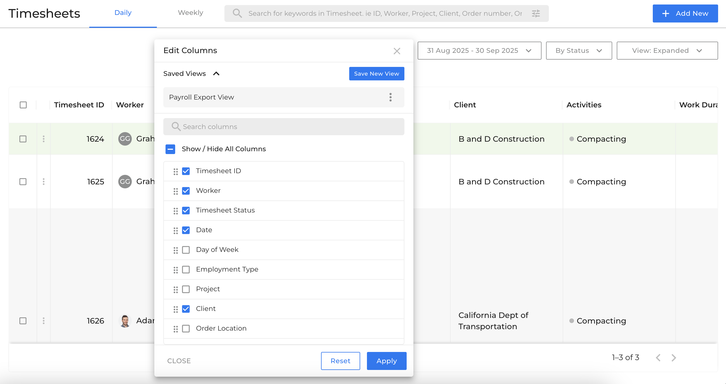Click Graham's avatar on timesheet 1625
This screenshot has height=384, width=726.
[x=124, y=181]
